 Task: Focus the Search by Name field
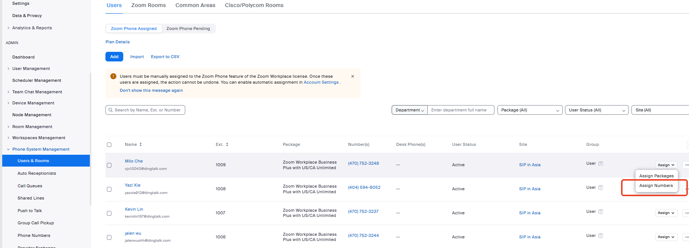(145, 110)
